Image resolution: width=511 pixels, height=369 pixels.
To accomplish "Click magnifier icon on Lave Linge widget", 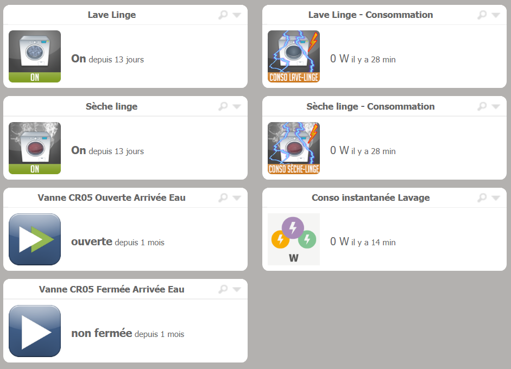I will click(x=223, y=15).
